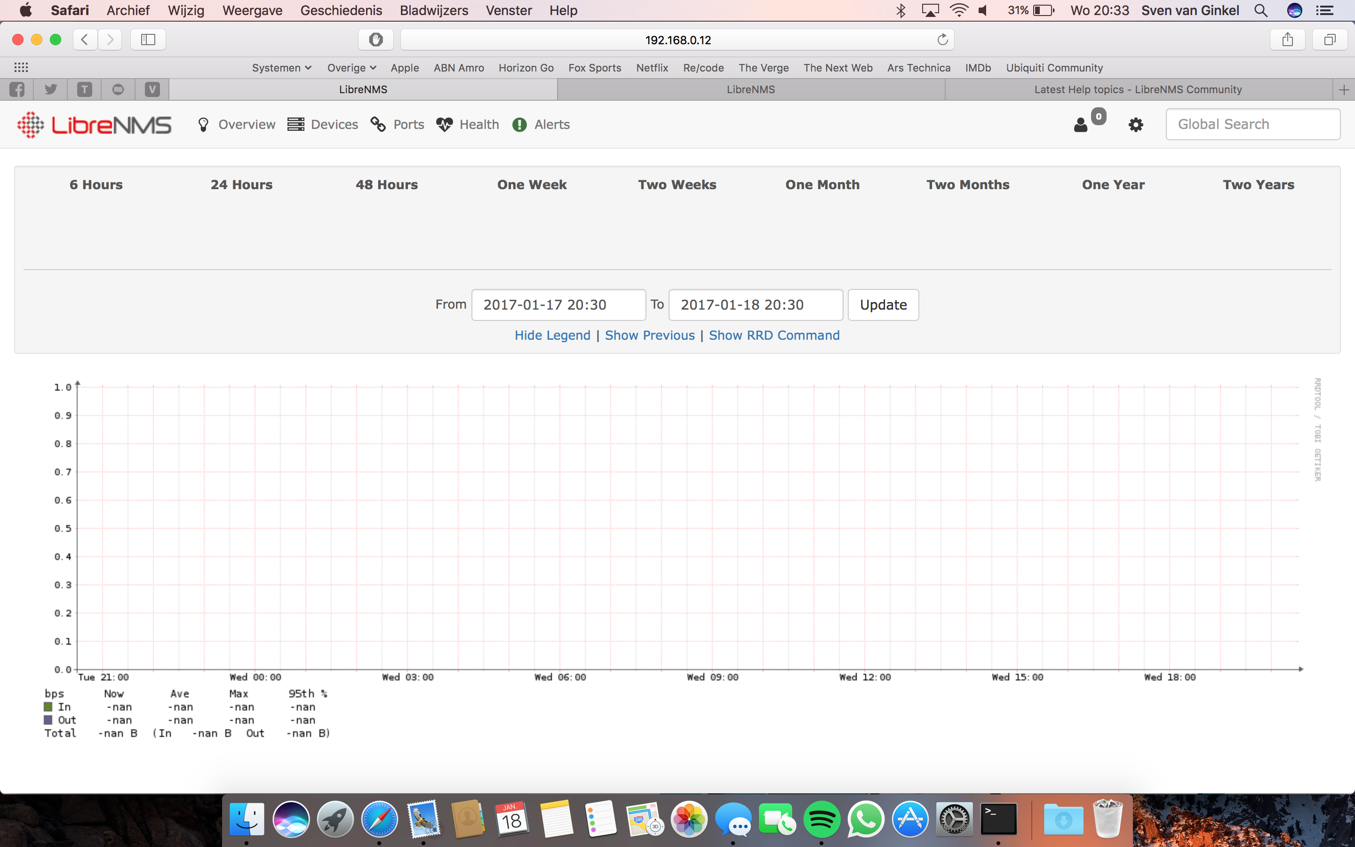Toggle the Safari sidebar button
Viewport: 1355px width, 847px height.
pyautogui.click(x=148, y=39)
